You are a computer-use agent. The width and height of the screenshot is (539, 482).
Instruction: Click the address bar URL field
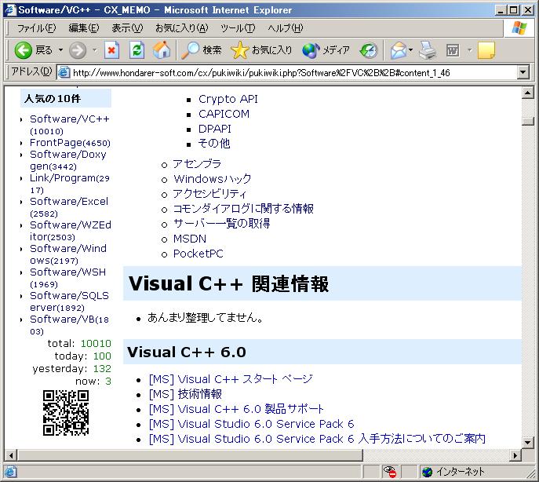click(x=290, y=72)
